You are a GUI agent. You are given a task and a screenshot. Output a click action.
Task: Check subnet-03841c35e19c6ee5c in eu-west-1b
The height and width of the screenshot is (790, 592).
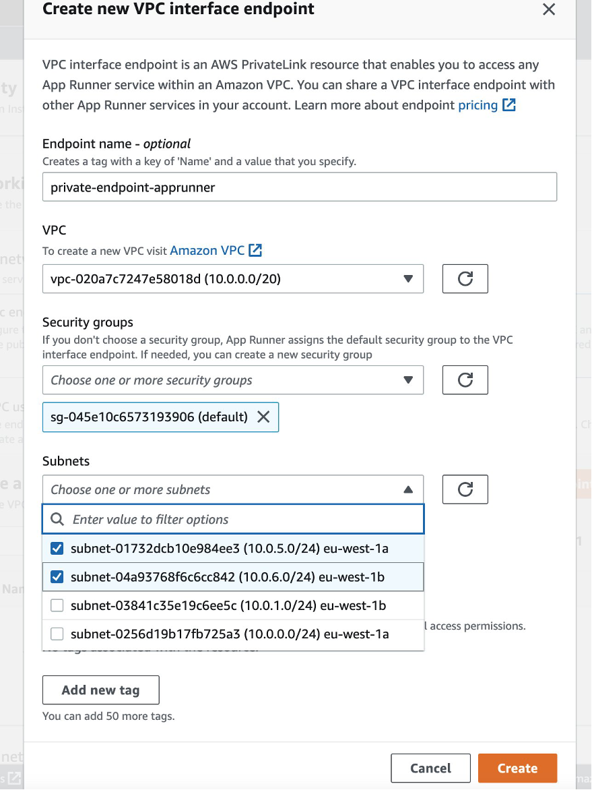57,605
